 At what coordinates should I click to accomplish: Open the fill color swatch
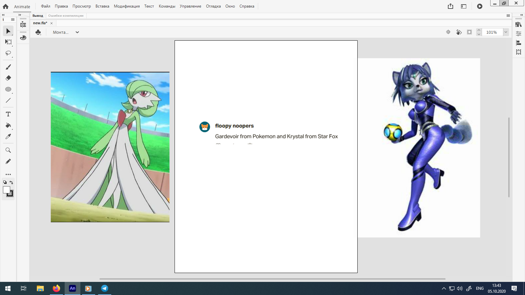(6, 189)
